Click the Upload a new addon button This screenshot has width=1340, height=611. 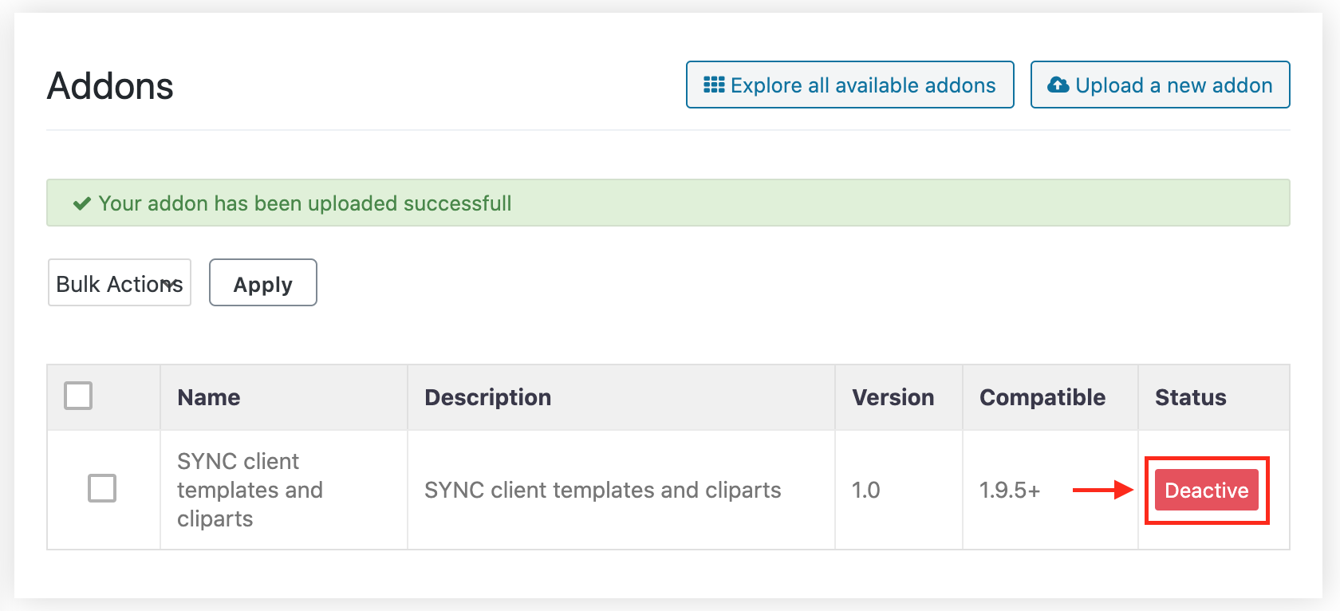coord(1161,85)
